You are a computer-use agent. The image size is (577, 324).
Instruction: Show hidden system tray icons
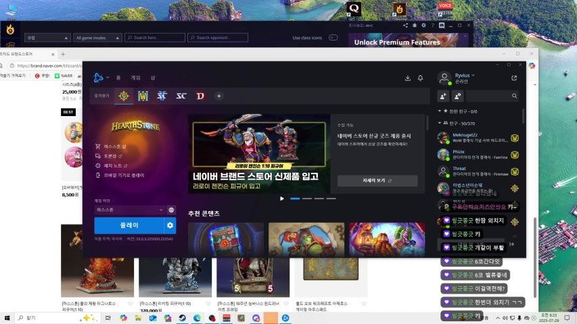point(497,318)
